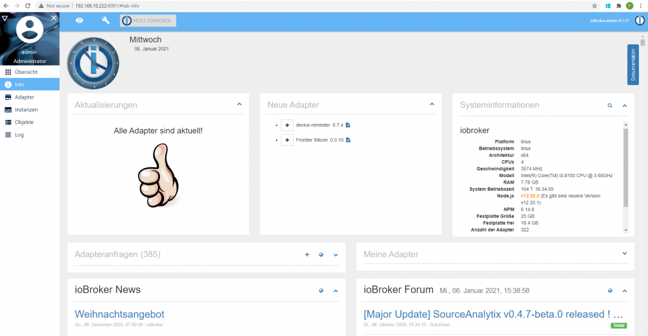The image size is (648, 336).
Task: Click the ioBroker logo in top-right corner
Action: click(640, 20)
